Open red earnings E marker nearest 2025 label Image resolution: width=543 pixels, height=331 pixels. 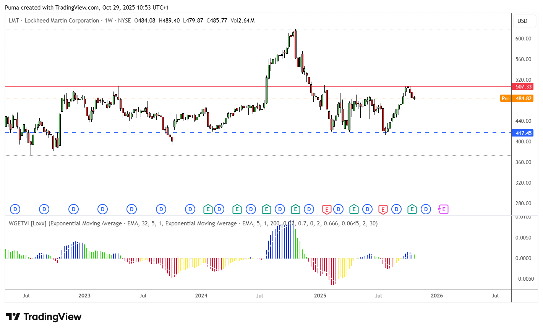pos(326,209)
